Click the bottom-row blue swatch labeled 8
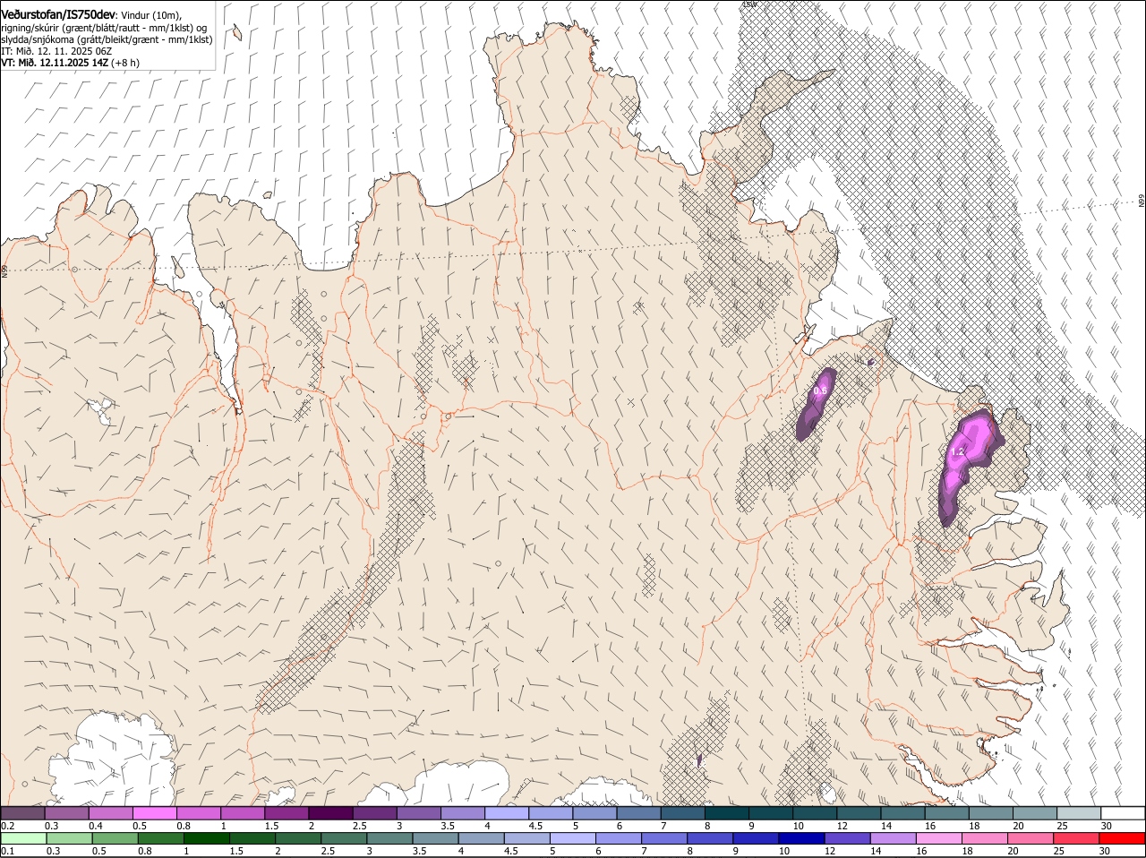 coord(710,838)
